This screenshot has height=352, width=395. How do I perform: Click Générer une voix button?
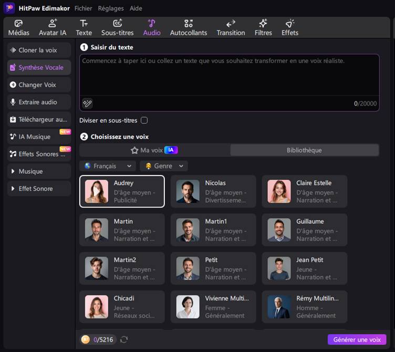coord(357,339)
